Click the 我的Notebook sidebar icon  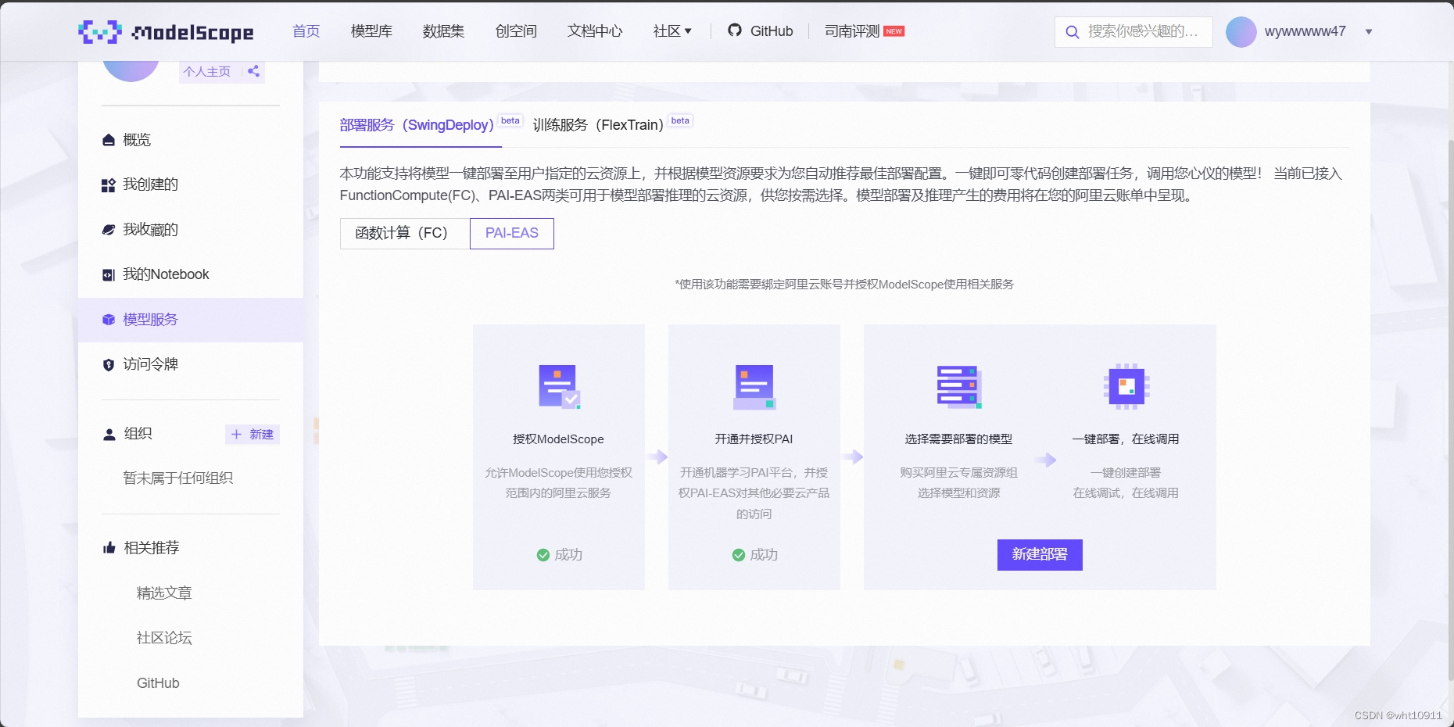pos(109,275)
